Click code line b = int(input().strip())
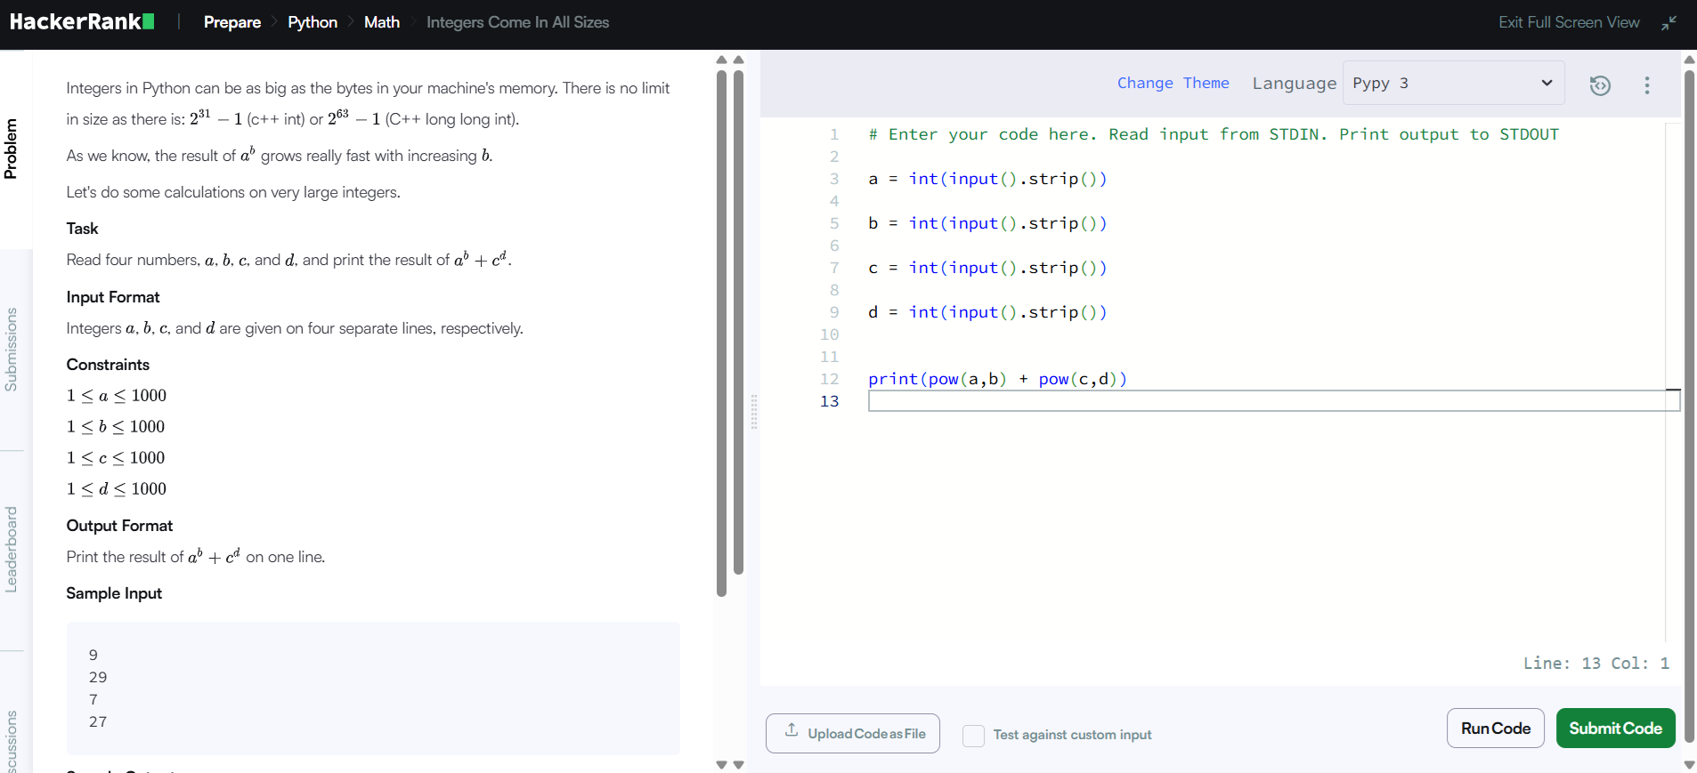1697x773 pixels. pos(987,223)
